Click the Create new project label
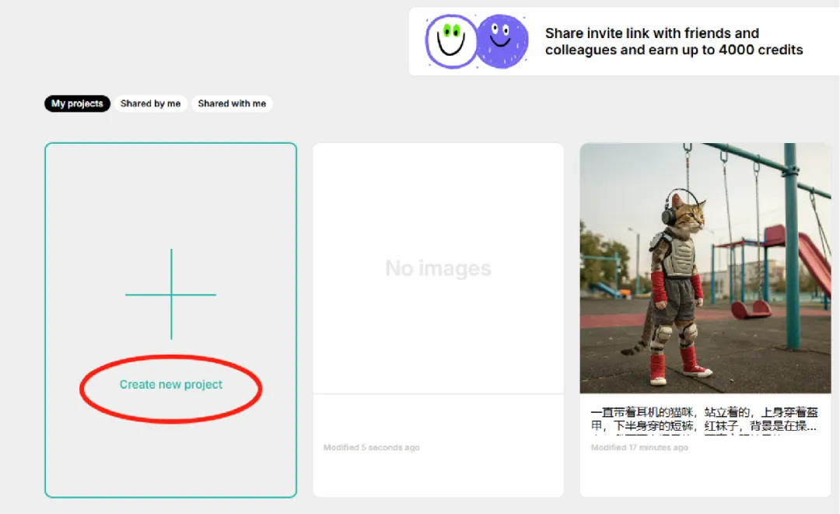The height and width of the screenshot is (514, 840). [171, 384]
